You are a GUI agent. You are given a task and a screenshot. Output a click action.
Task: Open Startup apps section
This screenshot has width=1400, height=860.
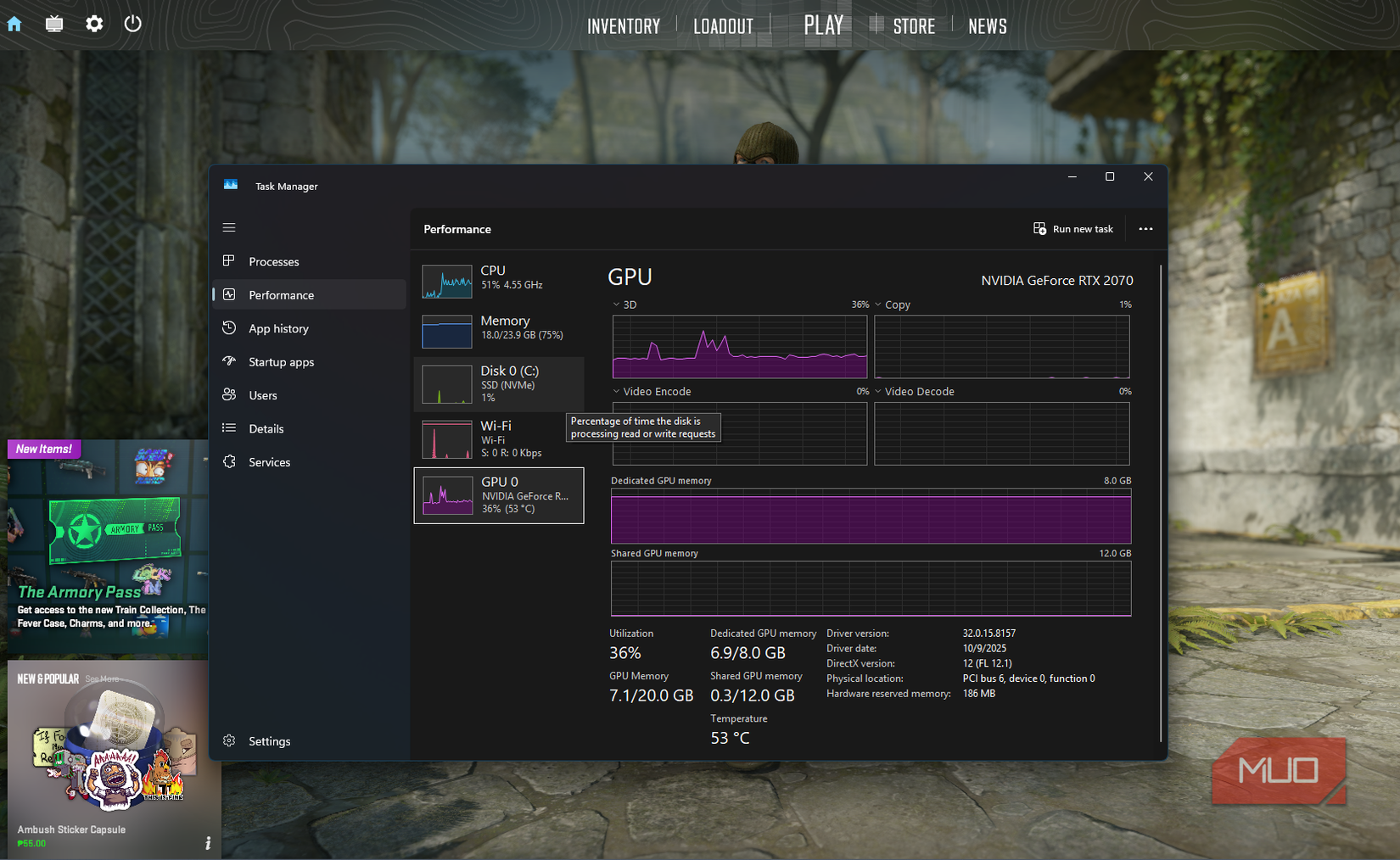(229, 361)
